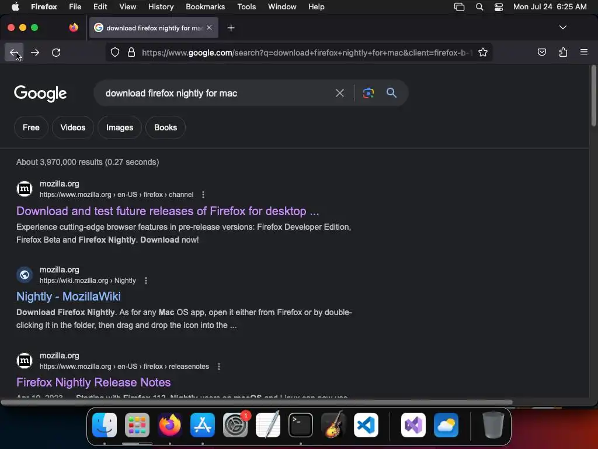The height and width of the screenshot is (449, 598).
Task: Open Launchpad from the Dock
Action: pyautogui.click(x=137, y=425)
